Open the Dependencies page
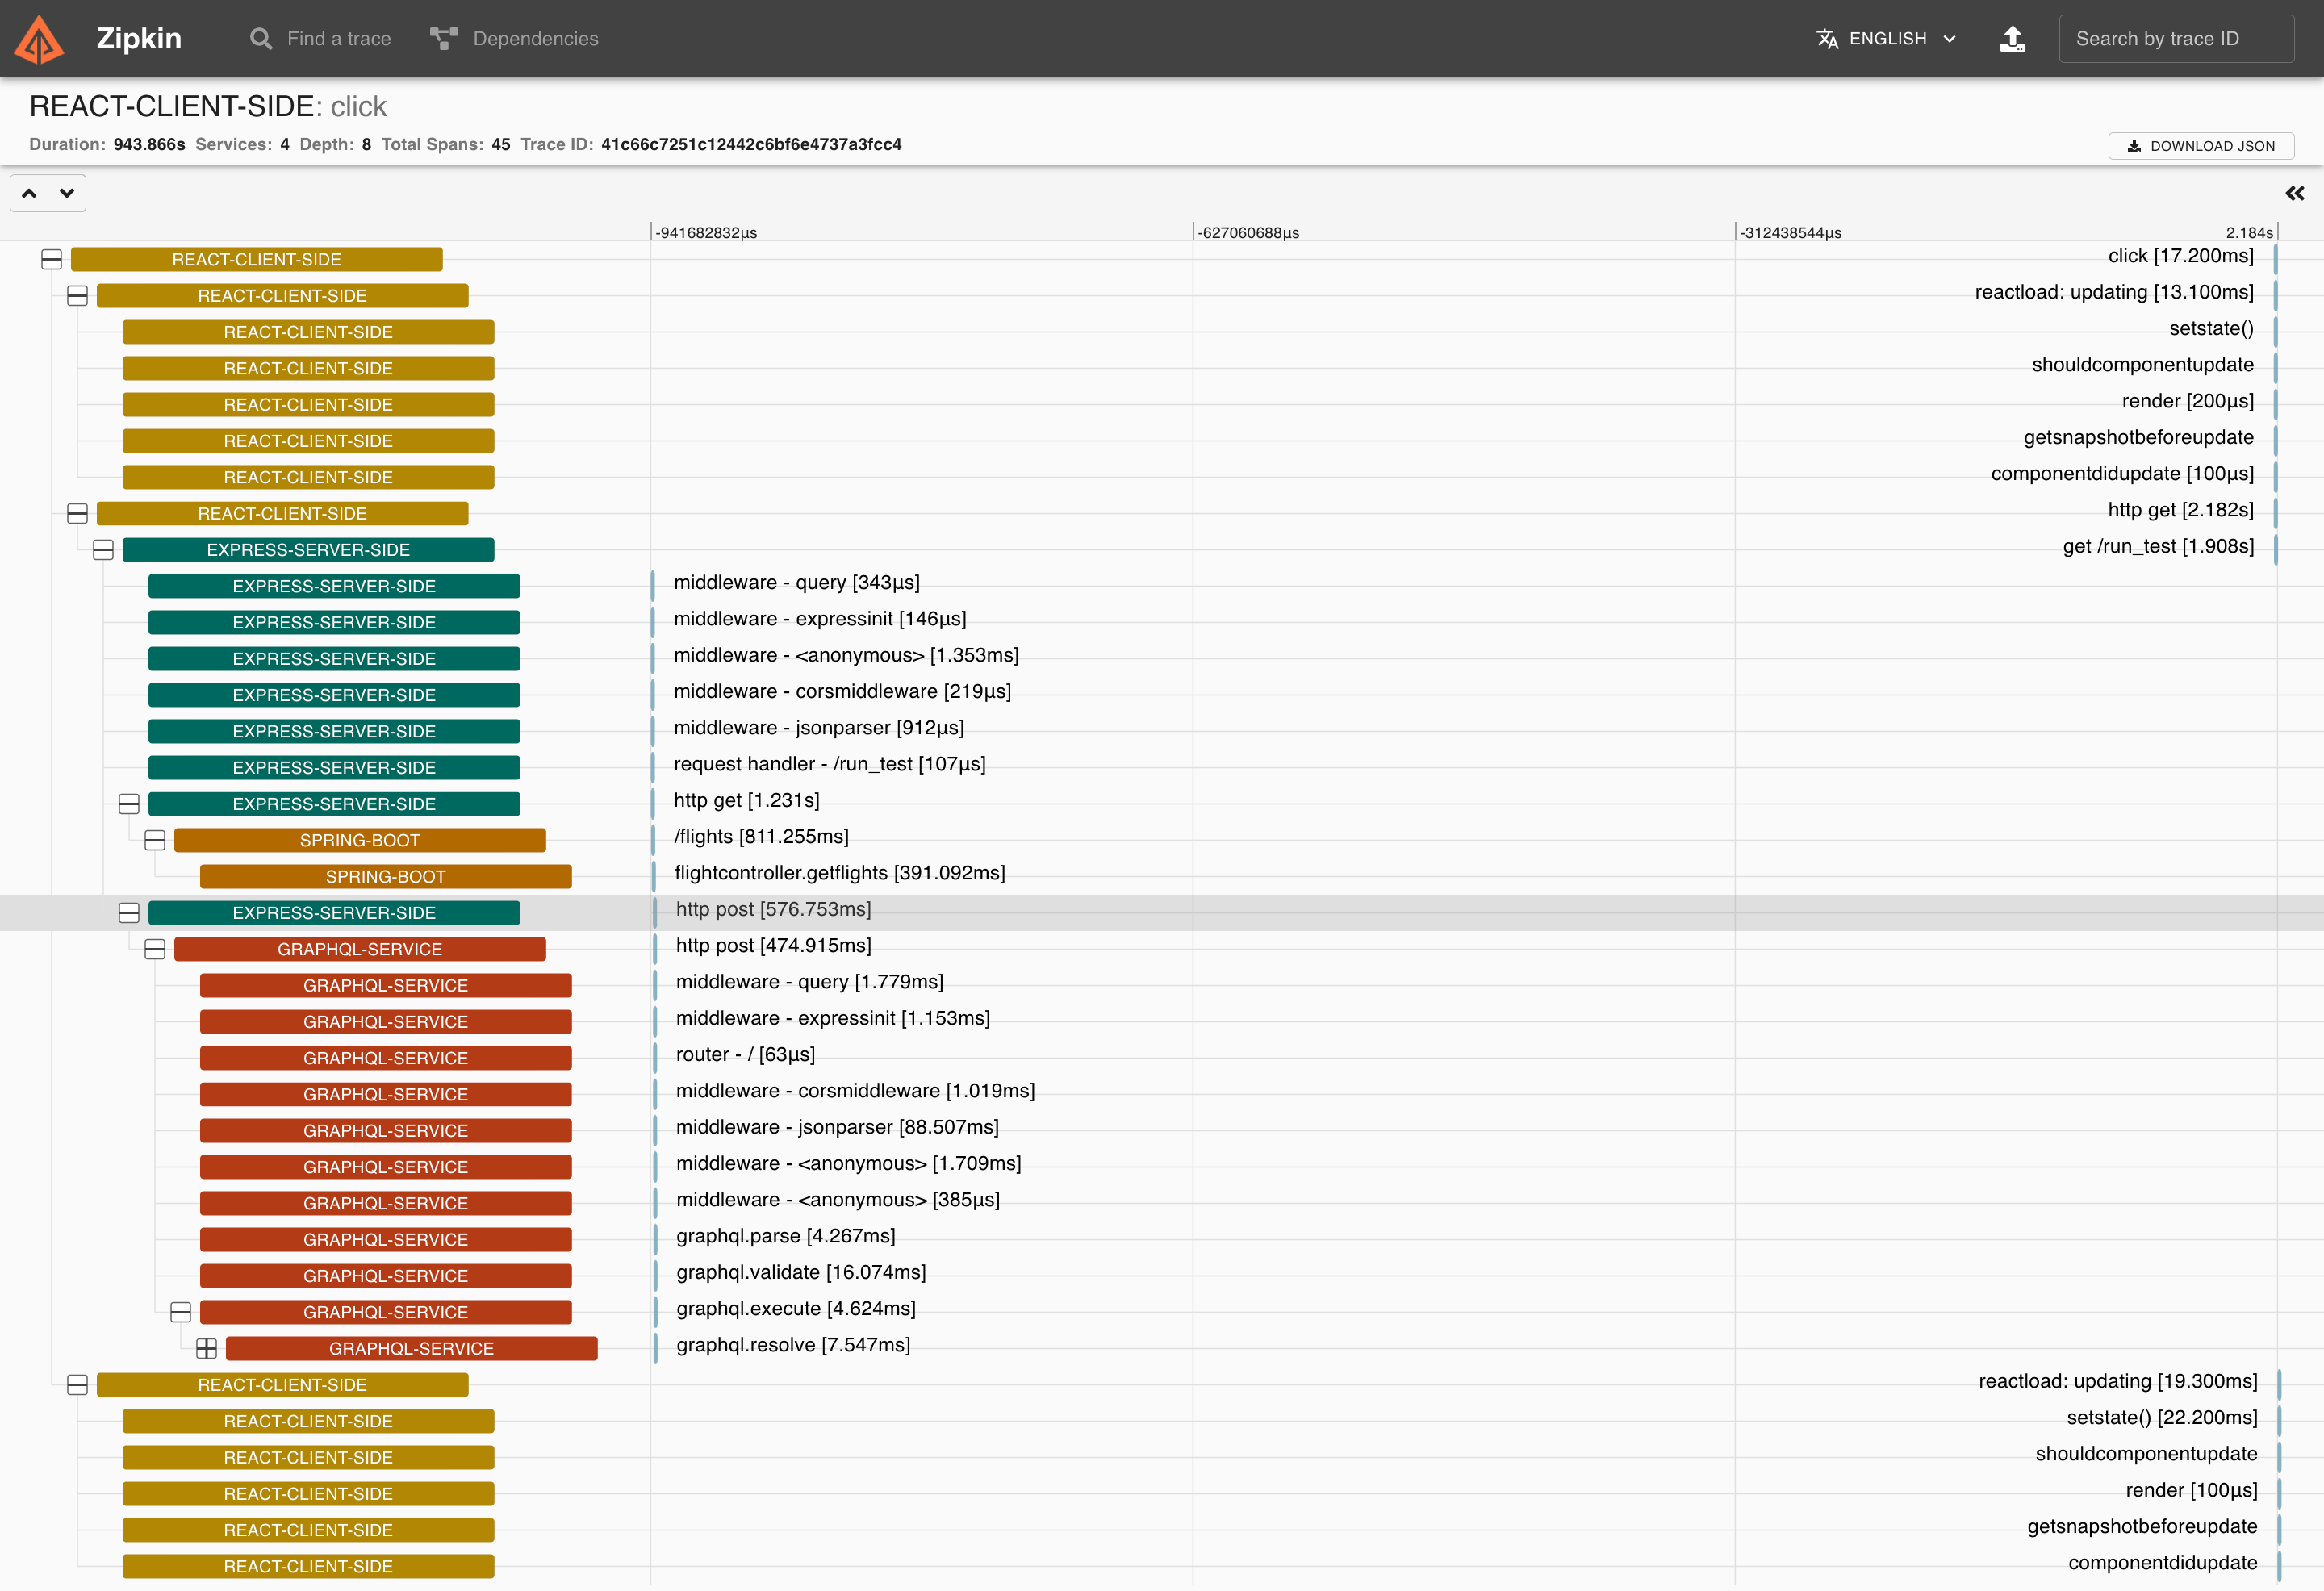 pos(535,39)
